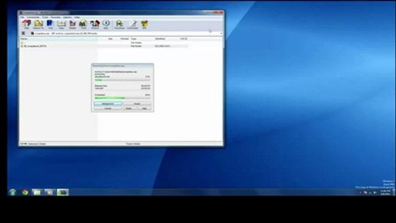Click the total Processed progress bar
396x223 pixels.
[x=123, y=98]
